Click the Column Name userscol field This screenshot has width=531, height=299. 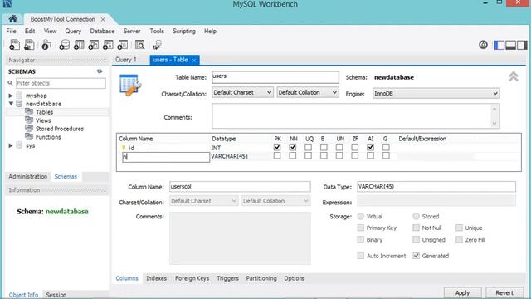[x=240, y=186]
